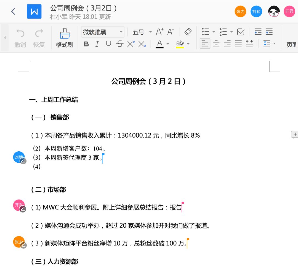
Task: Toggle italic formatting
Action: coord(97,44)
